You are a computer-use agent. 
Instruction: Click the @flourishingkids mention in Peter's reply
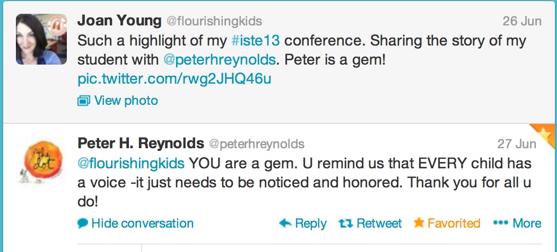pos(131,163)
